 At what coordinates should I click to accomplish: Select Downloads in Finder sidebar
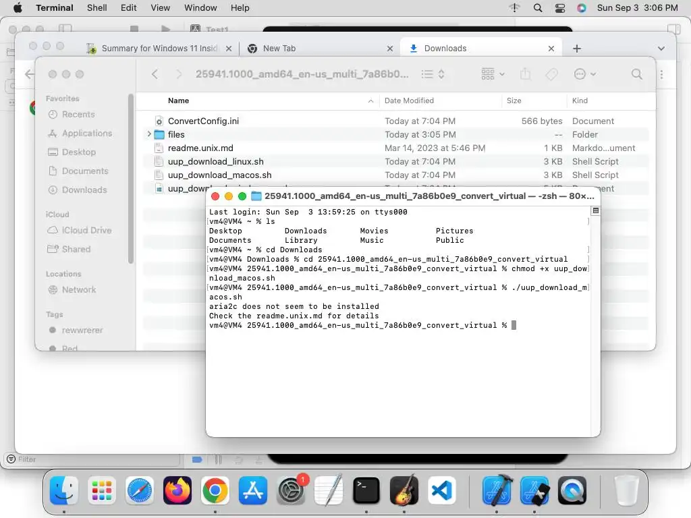click(84, 190)
